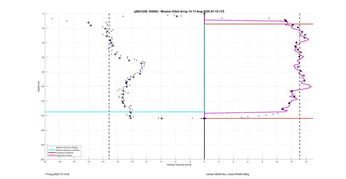Viewport: 346px width, 179px height.
Task: Click the black circle marker at zero velocity, 144 m
Action: 204,118
